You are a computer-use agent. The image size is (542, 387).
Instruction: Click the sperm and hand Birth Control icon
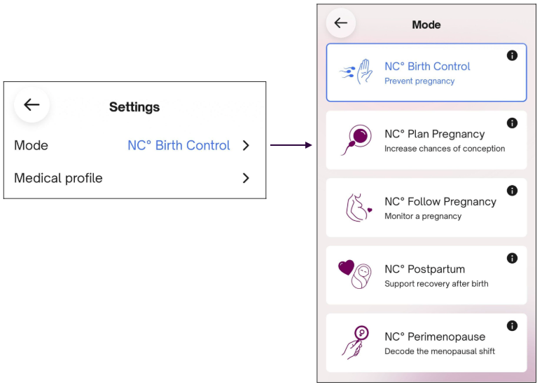pyautogui.click(x=356, y=72)
